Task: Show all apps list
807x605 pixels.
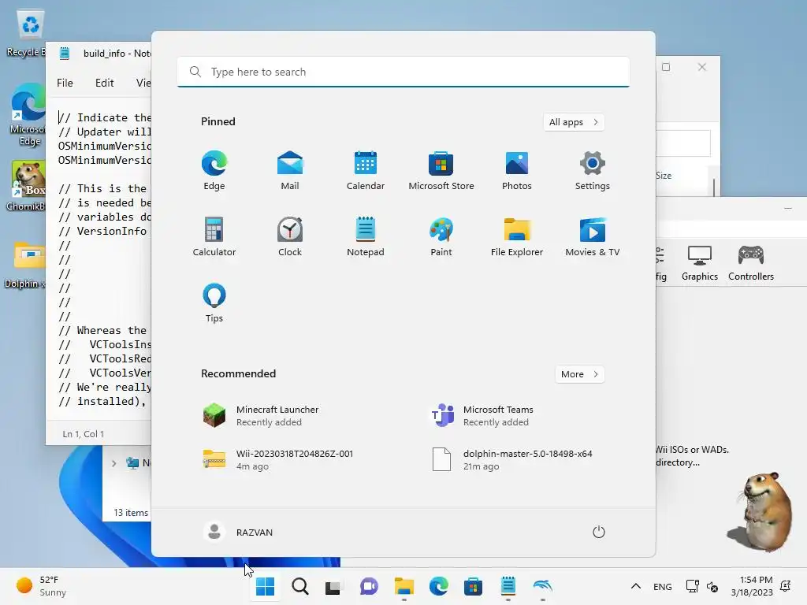Action: coord(574,122)
